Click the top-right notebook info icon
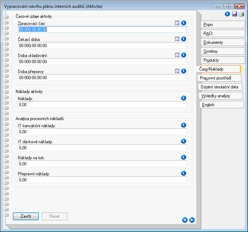248x232 pixels. 227,14
